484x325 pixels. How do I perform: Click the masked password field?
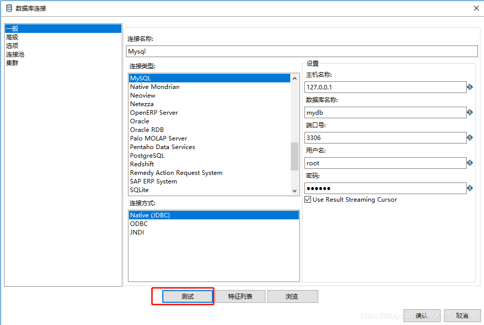click(385, 189)
